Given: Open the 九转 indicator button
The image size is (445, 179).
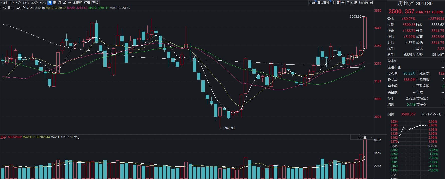Looking at the screenshot, I should [x=312, y=3].
